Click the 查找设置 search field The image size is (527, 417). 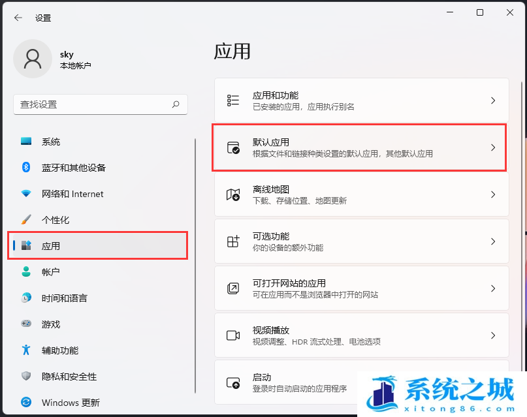pyautogui.click(x=91, y=104)
